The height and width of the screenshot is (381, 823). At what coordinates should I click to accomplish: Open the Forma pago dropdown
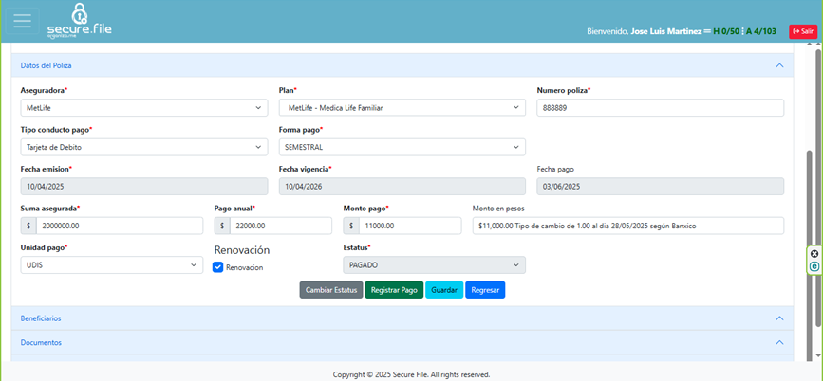tap(402, 147)
